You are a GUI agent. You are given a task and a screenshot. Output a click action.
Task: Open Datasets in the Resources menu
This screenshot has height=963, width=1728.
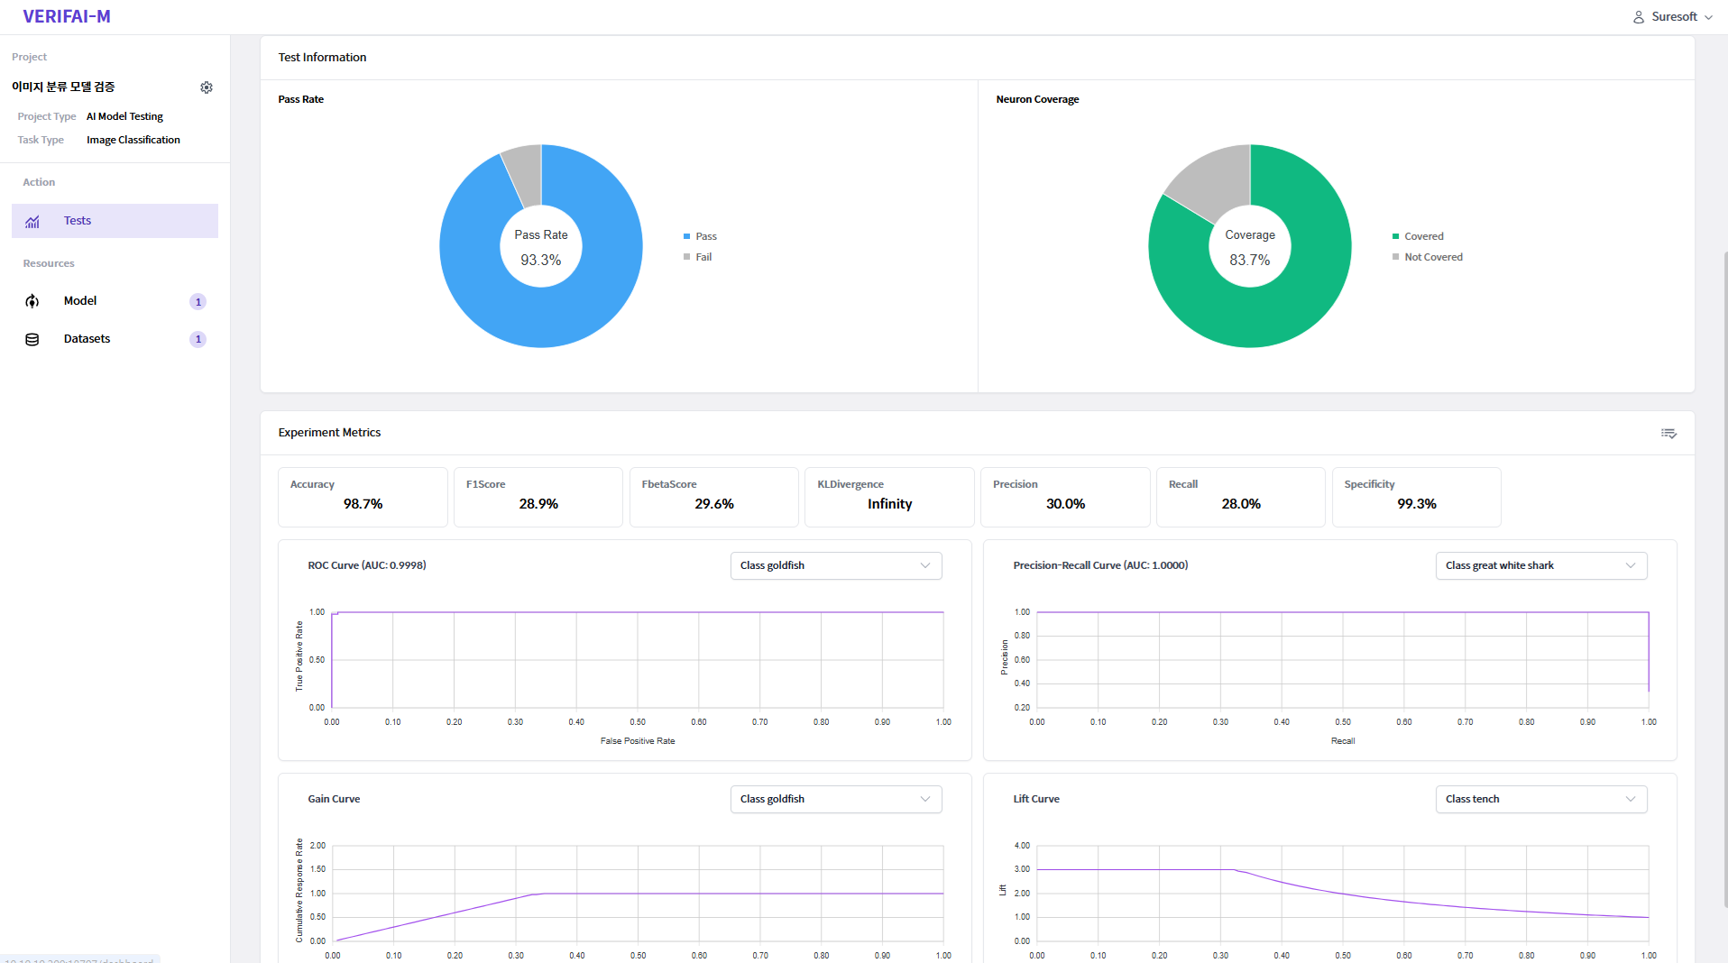coord(87,339)
